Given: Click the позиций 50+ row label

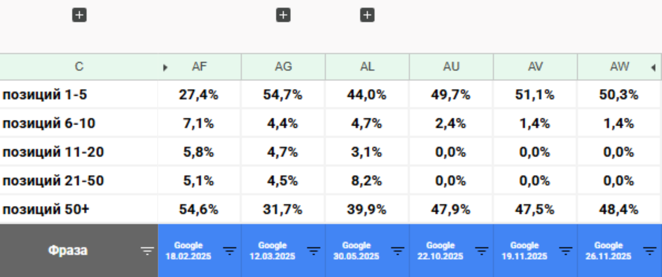Looking at the screenshot, I should pyautogui.click(x=46, y=209).
